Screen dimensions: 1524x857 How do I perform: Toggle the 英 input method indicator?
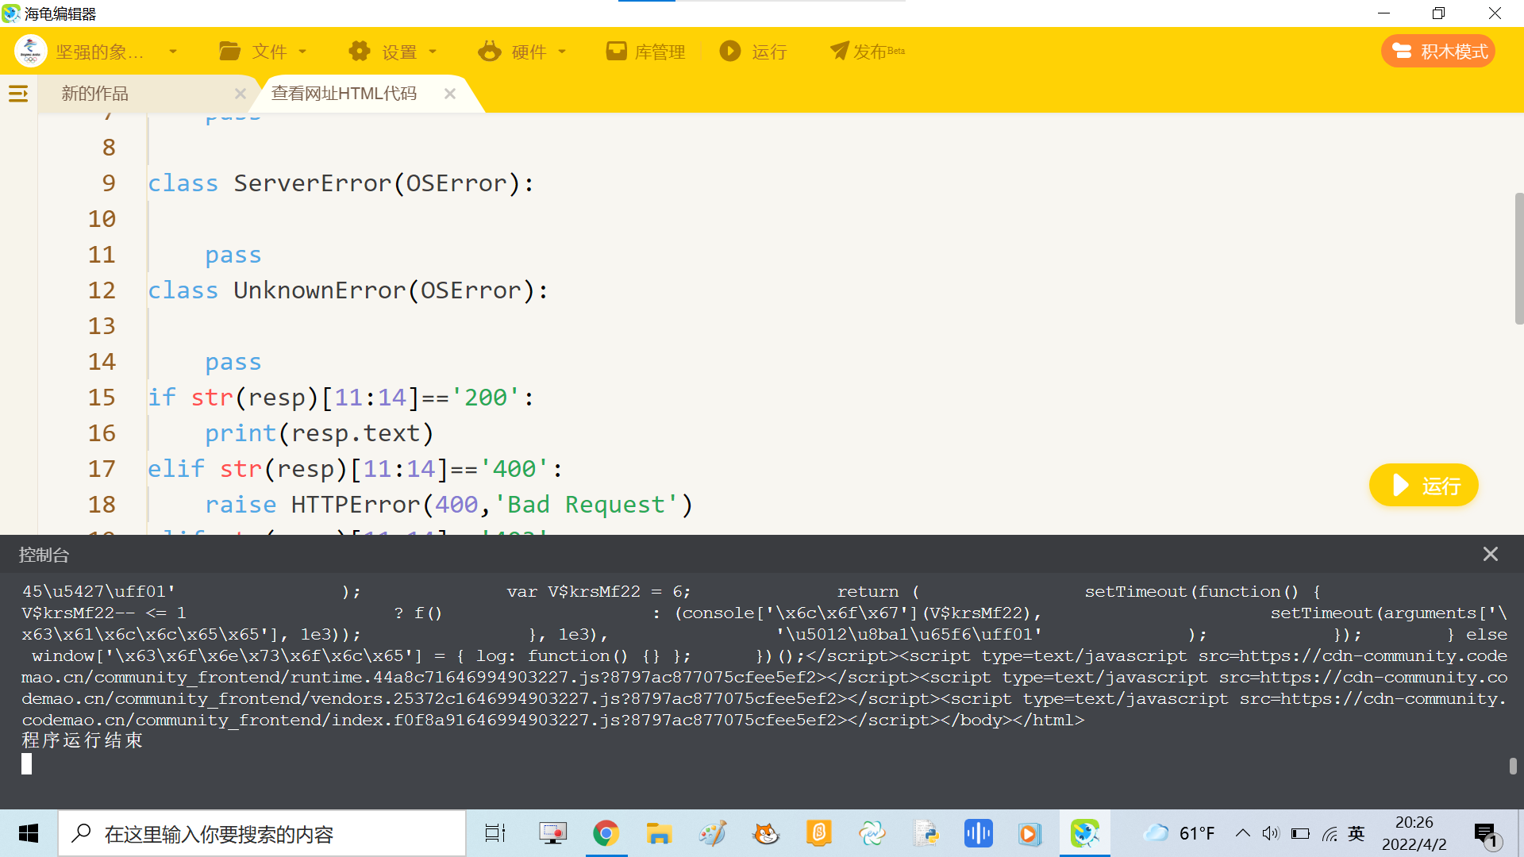[x=1357, y=833]
